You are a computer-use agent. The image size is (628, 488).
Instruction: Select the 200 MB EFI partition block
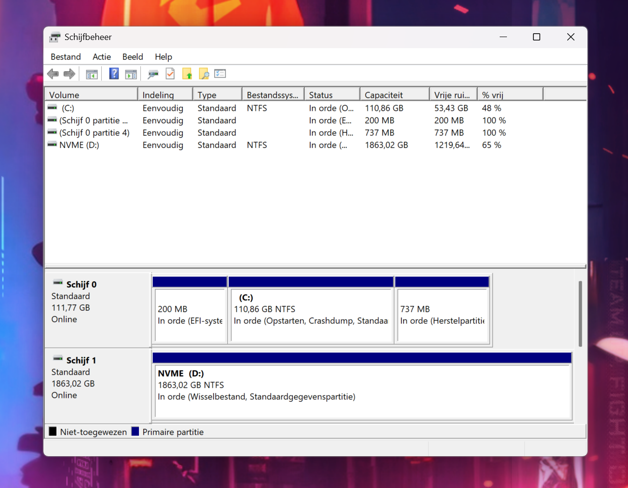[x=190, y=310]
